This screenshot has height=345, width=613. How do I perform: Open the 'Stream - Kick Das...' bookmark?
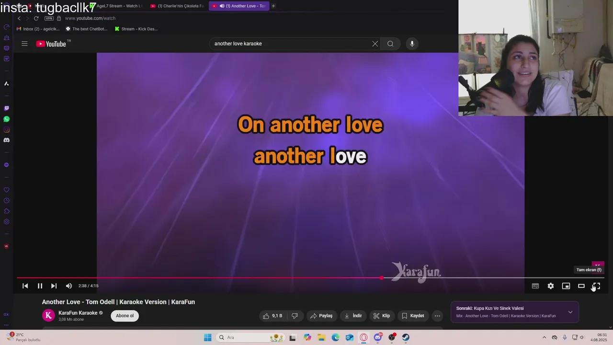click(136, 29)
